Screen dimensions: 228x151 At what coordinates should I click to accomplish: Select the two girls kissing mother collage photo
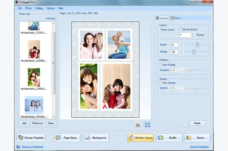116,86
